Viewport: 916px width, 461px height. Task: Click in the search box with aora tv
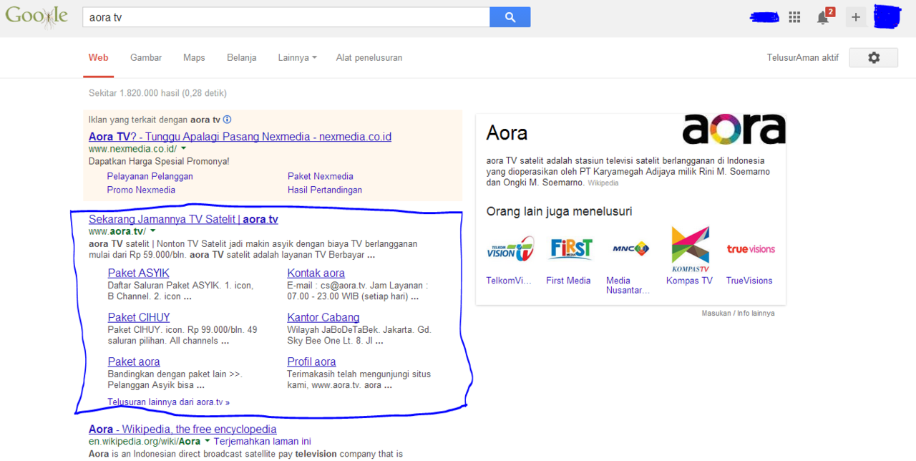coord(286,17)
